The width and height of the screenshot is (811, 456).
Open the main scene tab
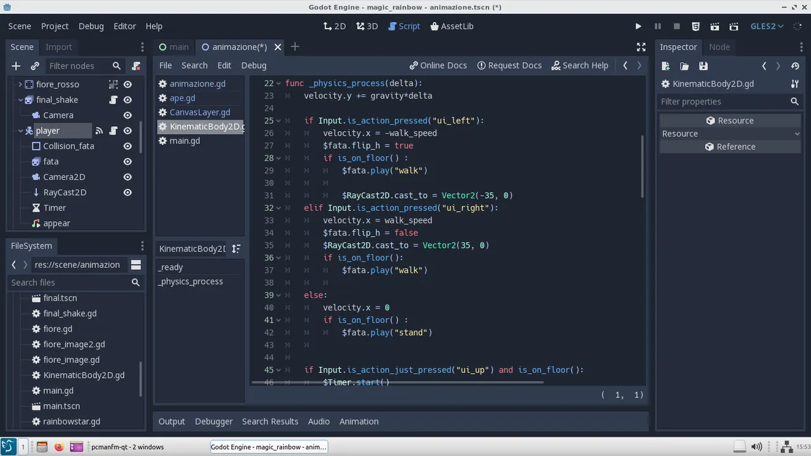(173, 47)
